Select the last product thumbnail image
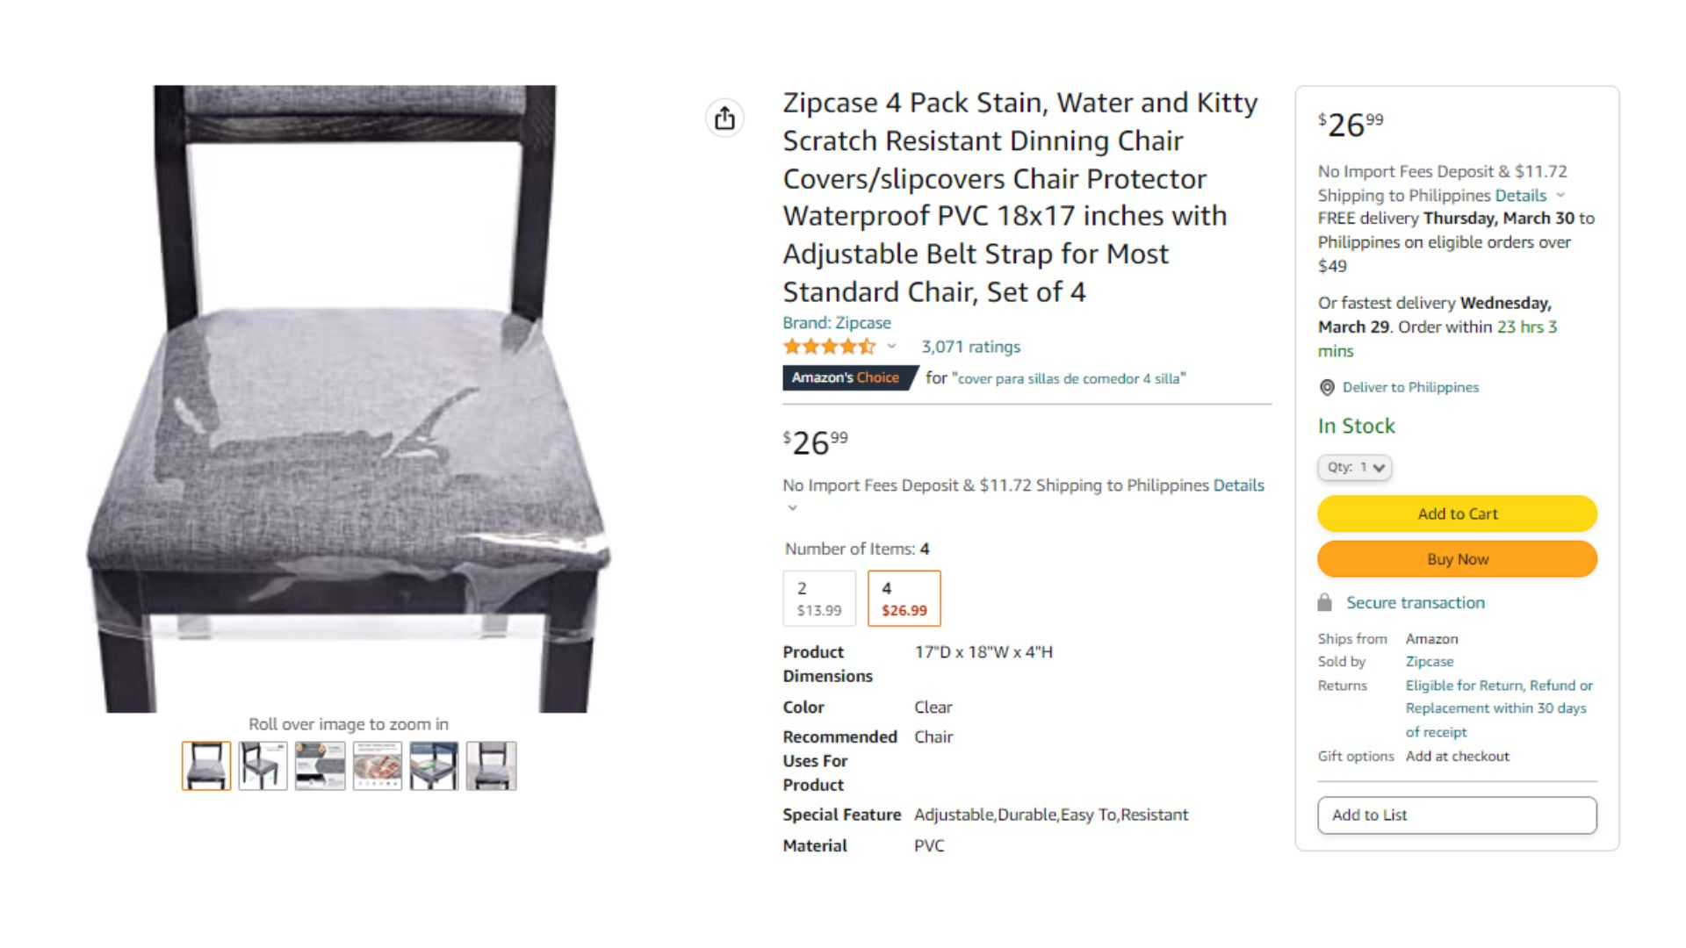Viewport: 1686px width, 948px height. 491,765
